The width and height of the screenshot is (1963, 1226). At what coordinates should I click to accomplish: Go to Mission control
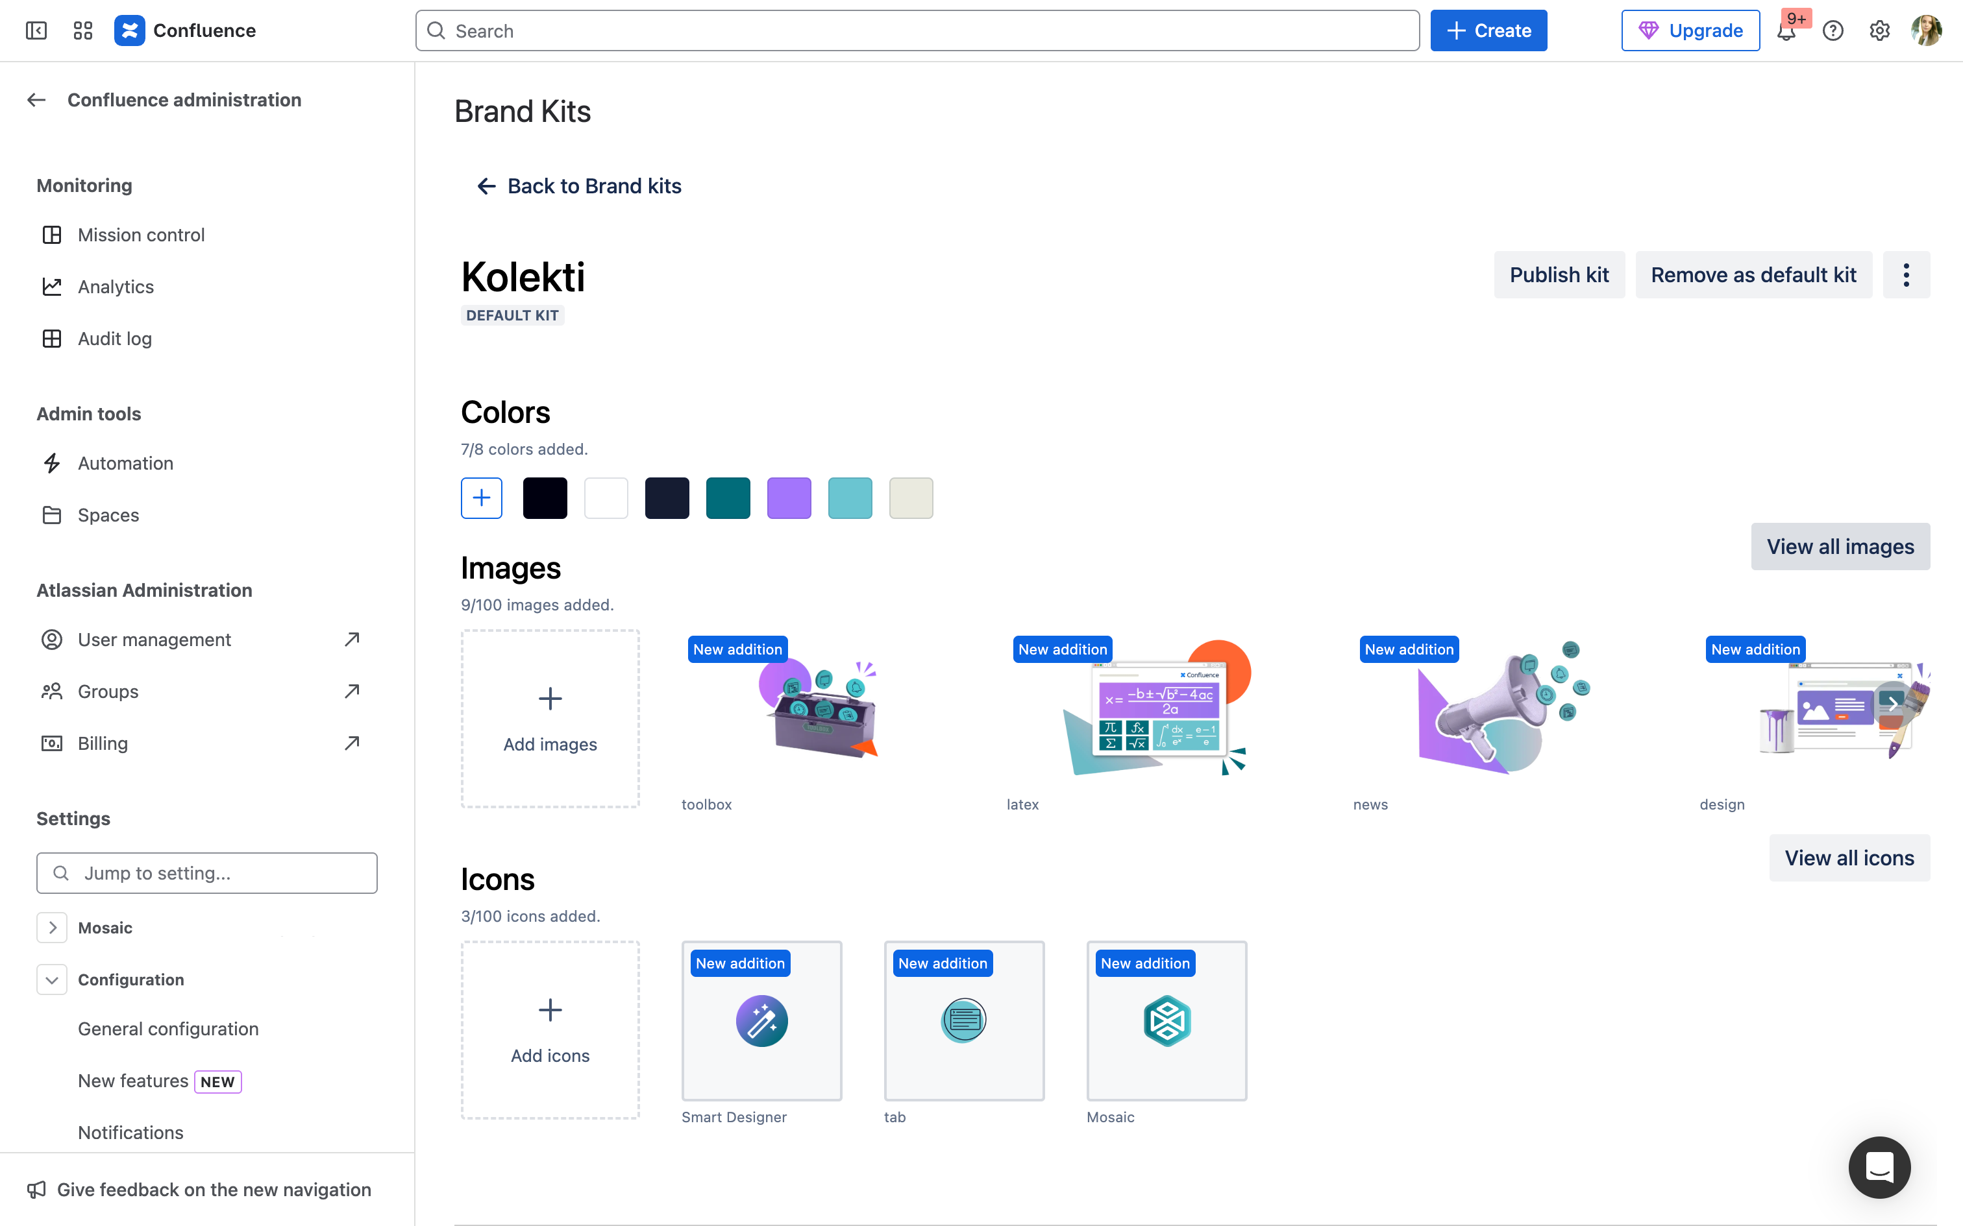[x=141, y=235]
